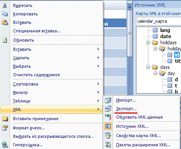The image size is (181, 149).
Task: Select the day node label
Action: coord(171,74)
